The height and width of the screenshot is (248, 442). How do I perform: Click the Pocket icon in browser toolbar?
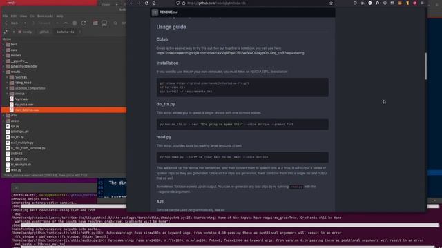click(355, 3)
